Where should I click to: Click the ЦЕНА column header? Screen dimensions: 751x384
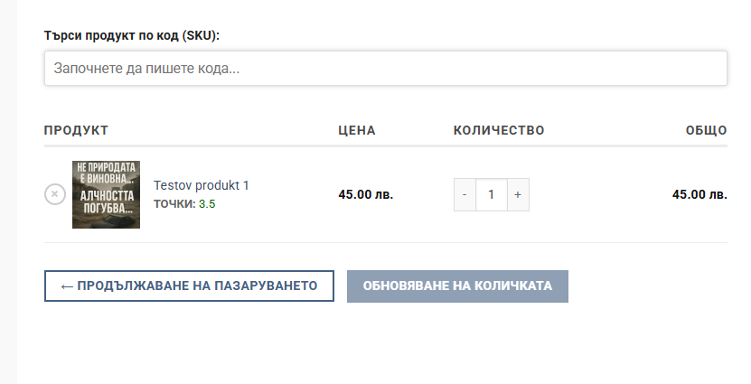pyautogui.click(x=356, y=131)
